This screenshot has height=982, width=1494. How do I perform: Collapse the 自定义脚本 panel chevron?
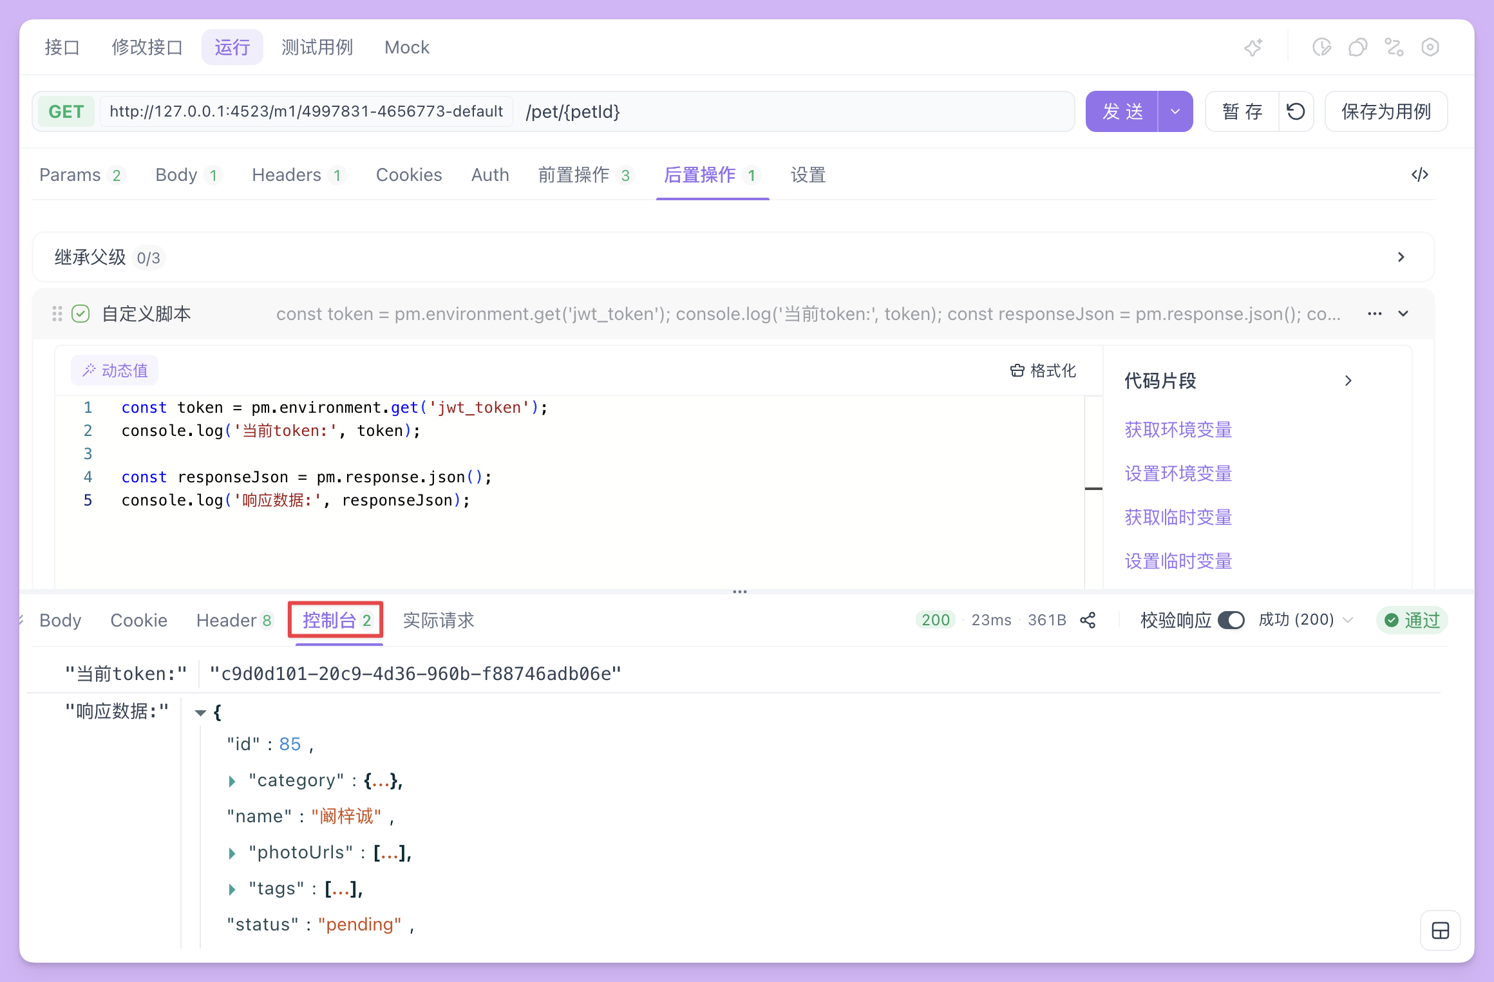pyautogui.click(x=1403, y=314)
